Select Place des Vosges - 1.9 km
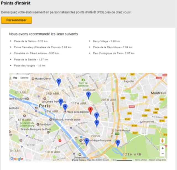 pyautogui.click(x=30, y=66)
